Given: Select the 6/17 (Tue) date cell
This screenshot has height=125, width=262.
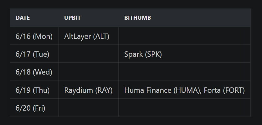Looking at the screenshot, I should [34, 54].
